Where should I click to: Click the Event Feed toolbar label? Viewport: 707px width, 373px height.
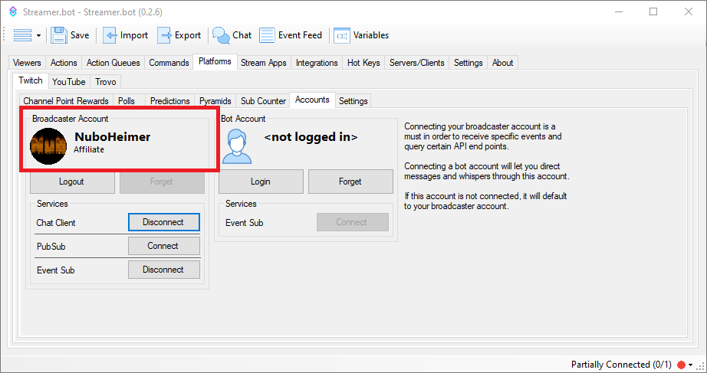click(x=301, y=35)
